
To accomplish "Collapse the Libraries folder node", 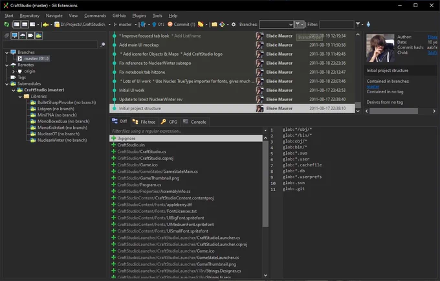I will [20, 96].
